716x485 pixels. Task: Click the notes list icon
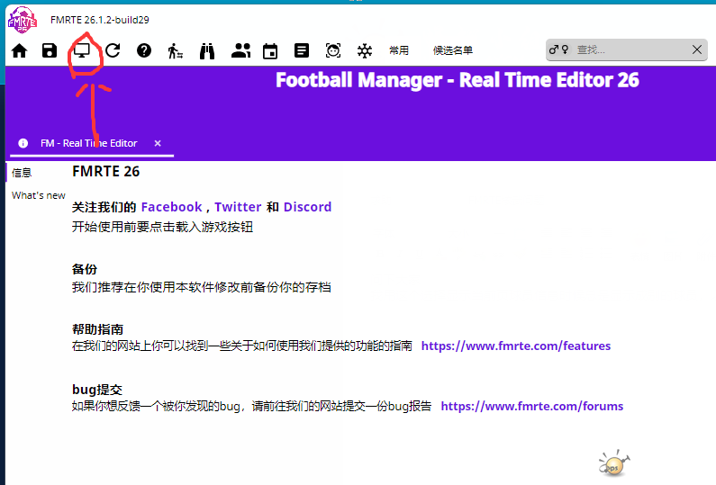pyautogui.click(x=302, y=51)
